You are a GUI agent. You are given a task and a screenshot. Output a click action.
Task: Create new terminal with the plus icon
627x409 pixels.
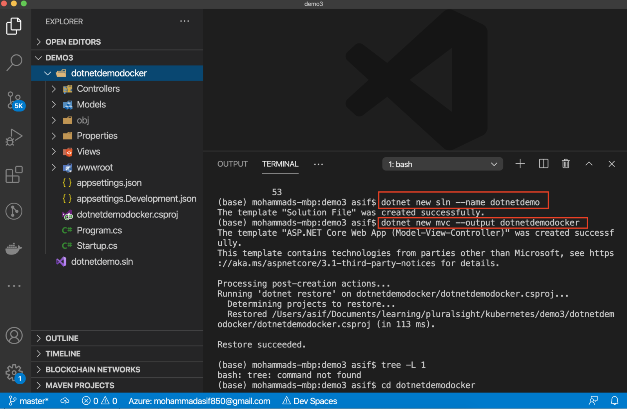[x=520, y=164]
